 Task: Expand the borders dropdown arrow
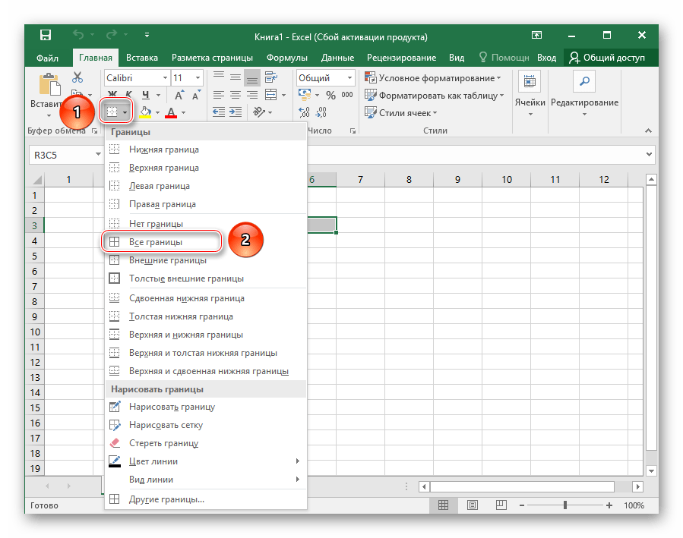[125, 112]
